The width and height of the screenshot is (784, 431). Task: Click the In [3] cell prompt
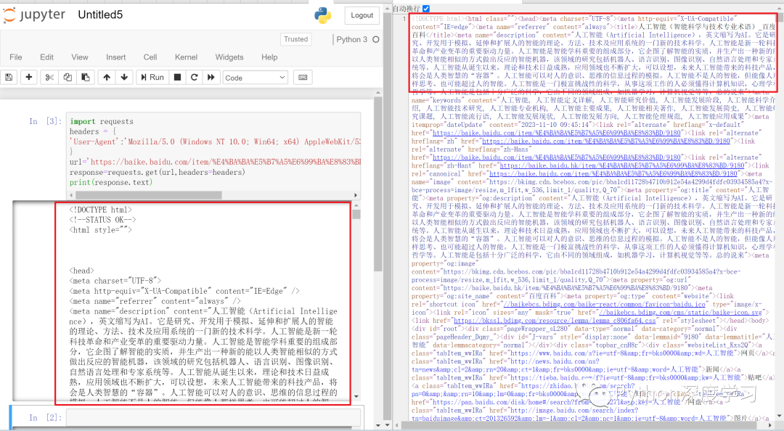click(45, 121)
